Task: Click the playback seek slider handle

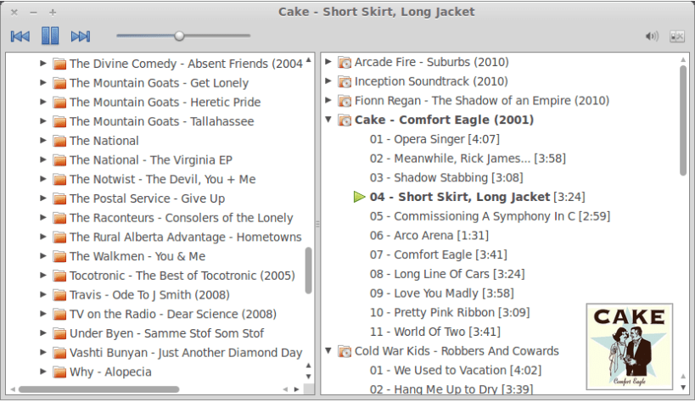Action: (x=179, y=36)
